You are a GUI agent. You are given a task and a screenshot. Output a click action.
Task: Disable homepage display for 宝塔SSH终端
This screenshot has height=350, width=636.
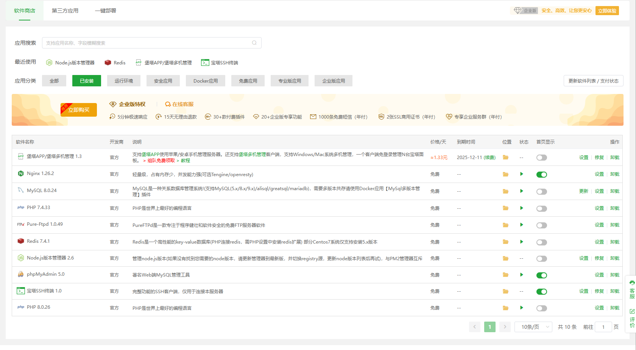[x=542, y=292]
